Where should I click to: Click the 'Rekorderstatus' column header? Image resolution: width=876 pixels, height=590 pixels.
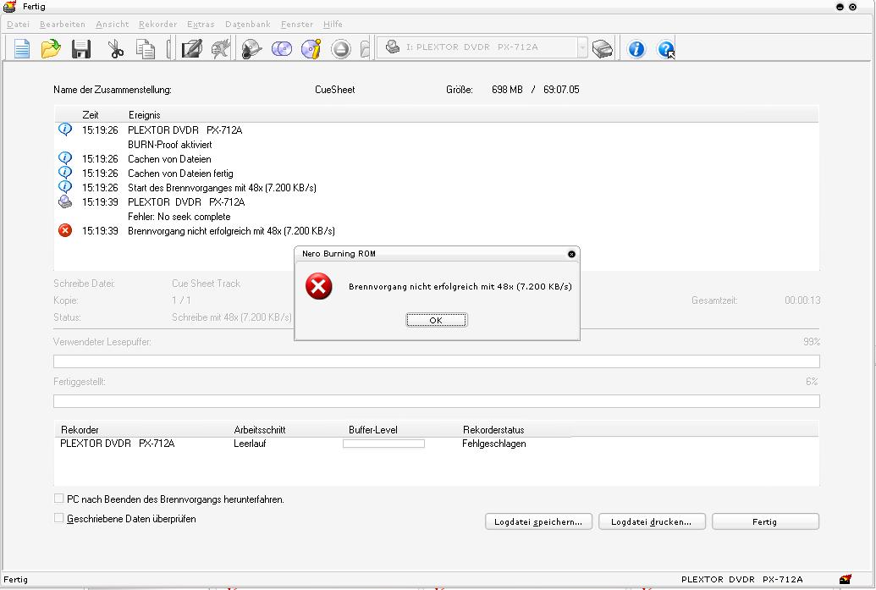click(x=494, y=430)
